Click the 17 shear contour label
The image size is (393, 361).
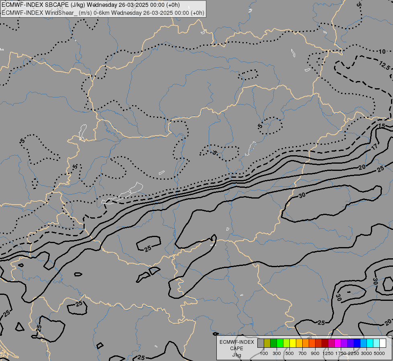375,147
